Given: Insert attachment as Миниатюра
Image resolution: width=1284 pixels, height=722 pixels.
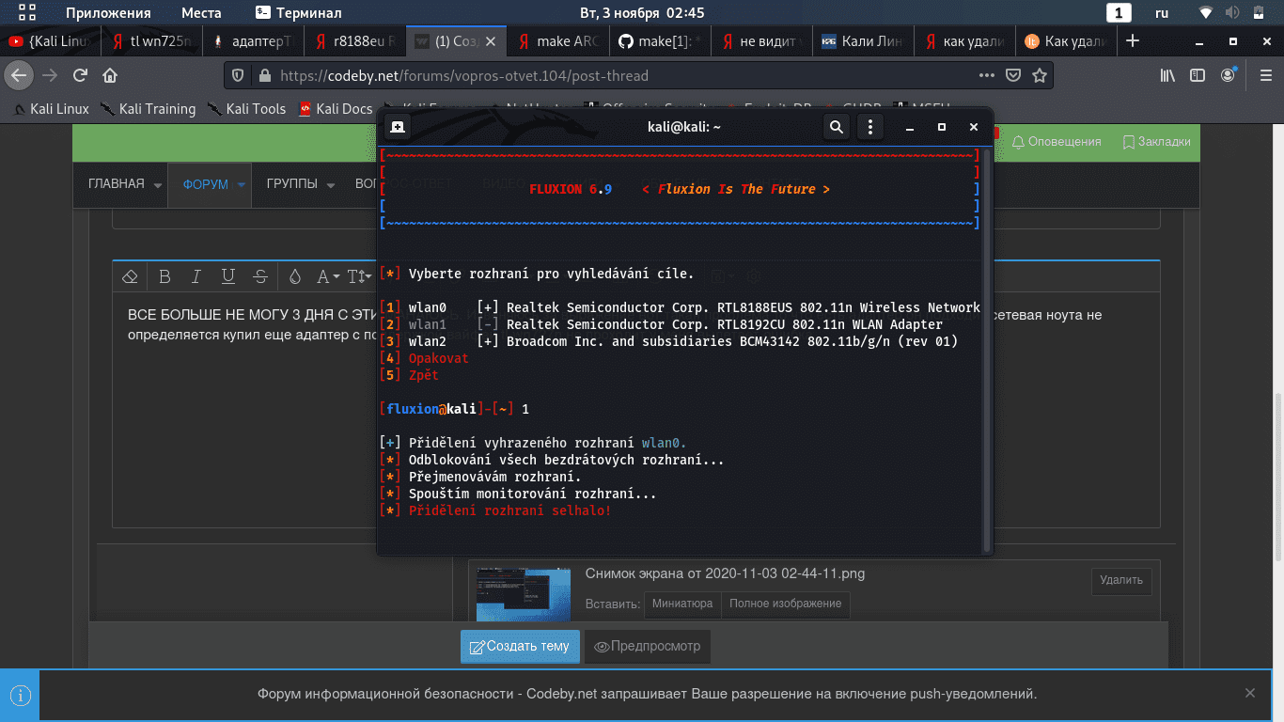Looking at the screenshot, I should click(682, 604).
